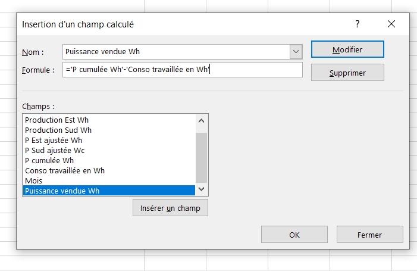Select Production Sud Wh in list
417x271 pixels.
[x=58, y=130]
